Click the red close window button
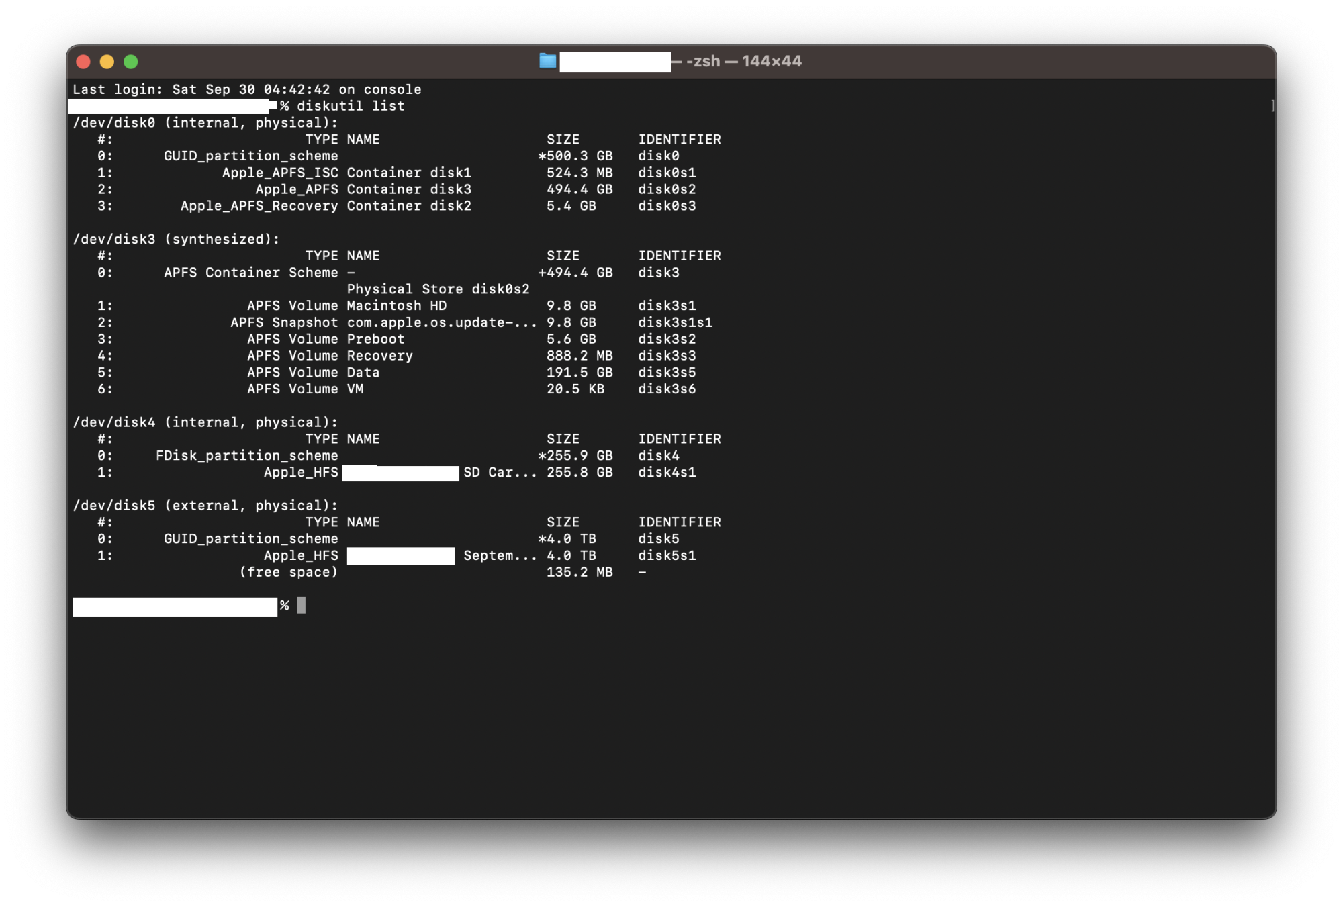Image resolution: width=1343 pixels, height=907 pixels. (x=83, y=62)
